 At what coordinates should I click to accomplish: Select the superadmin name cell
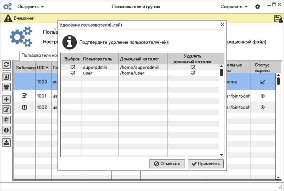pos(100,67)
